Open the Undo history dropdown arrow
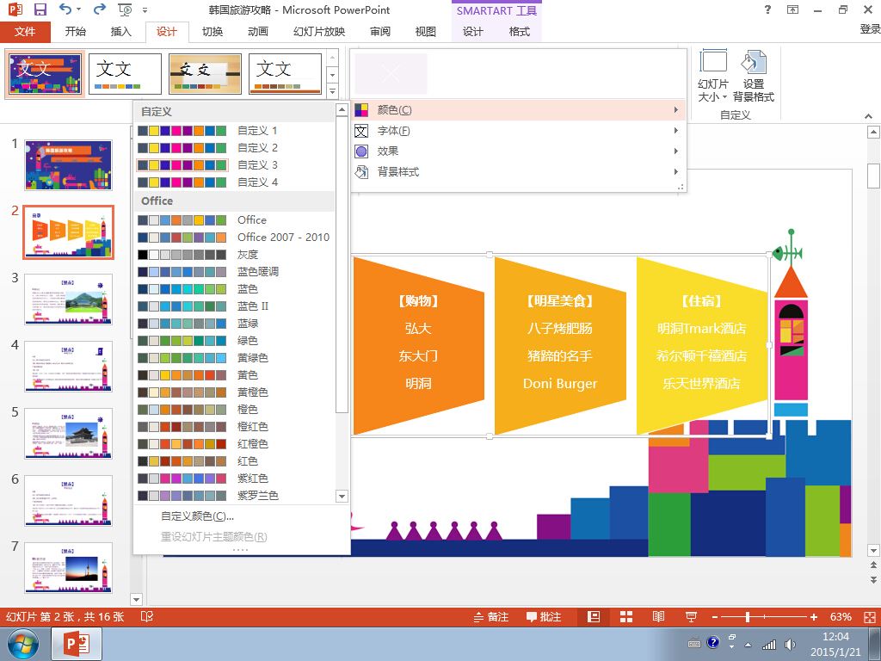This screenshot has width=881, height=661. [78, 9]
